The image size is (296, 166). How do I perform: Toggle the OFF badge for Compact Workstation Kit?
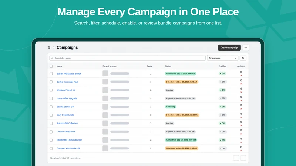pos(223,148)
